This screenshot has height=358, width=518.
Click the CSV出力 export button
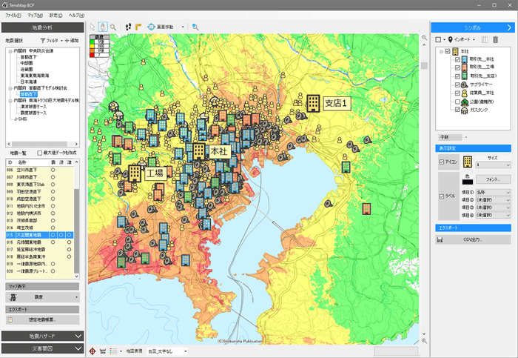(474, 239)
